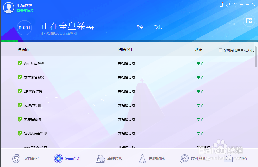Viewport: 258px width, 167px height.
Task: Click the 电脑加速 rocket icon
Action: 142,159
